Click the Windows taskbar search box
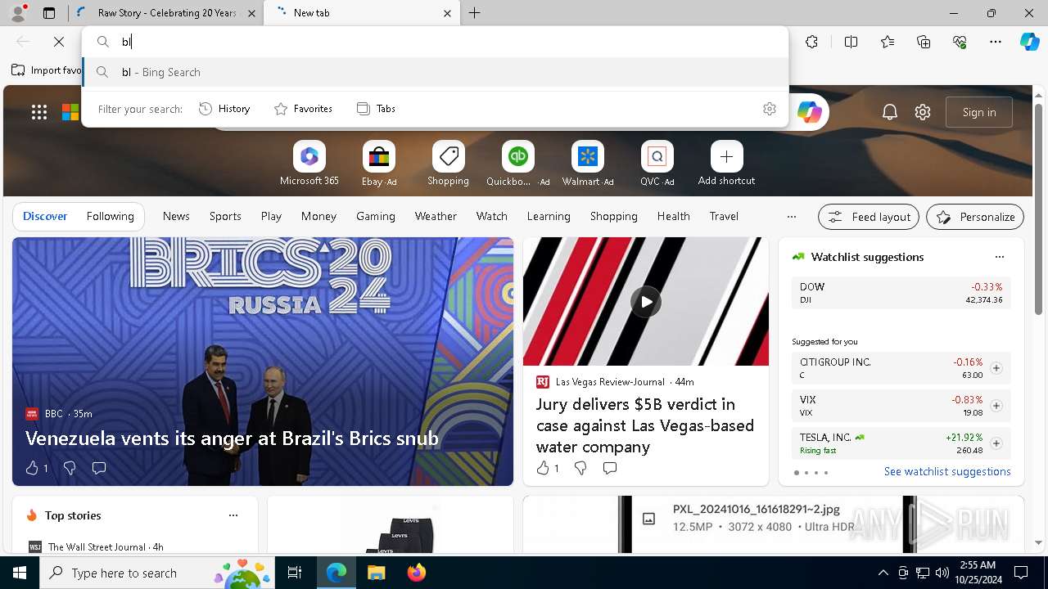This screenshot has height=589, width=1048. point(157,573)
